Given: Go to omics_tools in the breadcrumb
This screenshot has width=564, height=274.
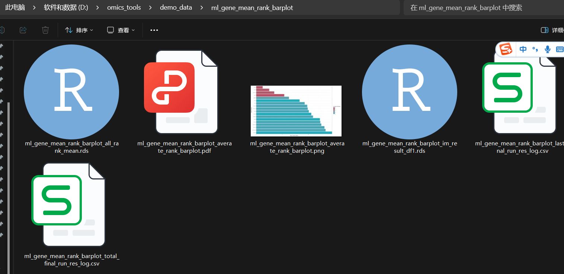Looking at the screenshot, I should [124, 7].
